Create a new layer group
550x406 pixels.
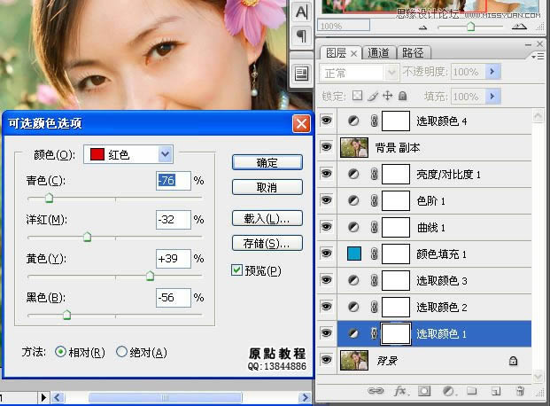(x=472, y=390)
